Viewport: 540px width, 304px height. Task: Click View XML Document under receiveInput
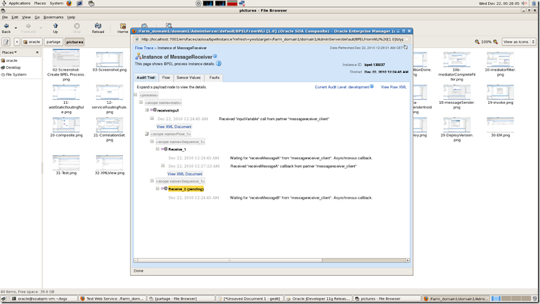[174, 127]
